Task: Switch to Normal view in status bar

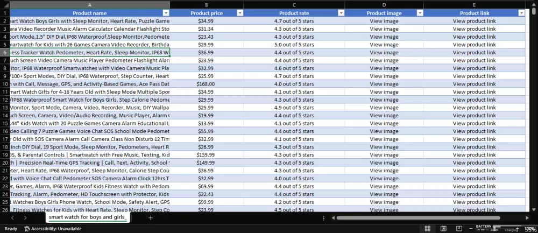Action: click(428, 229)
